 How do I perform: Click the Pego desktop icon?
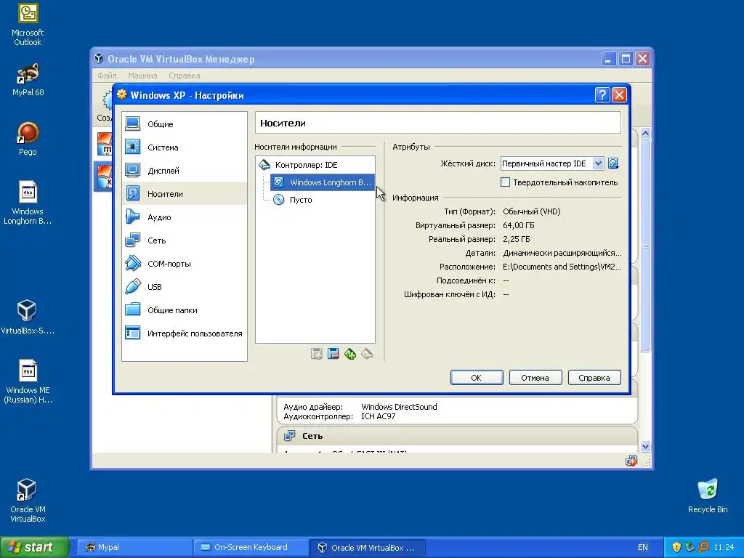[28, 139]
